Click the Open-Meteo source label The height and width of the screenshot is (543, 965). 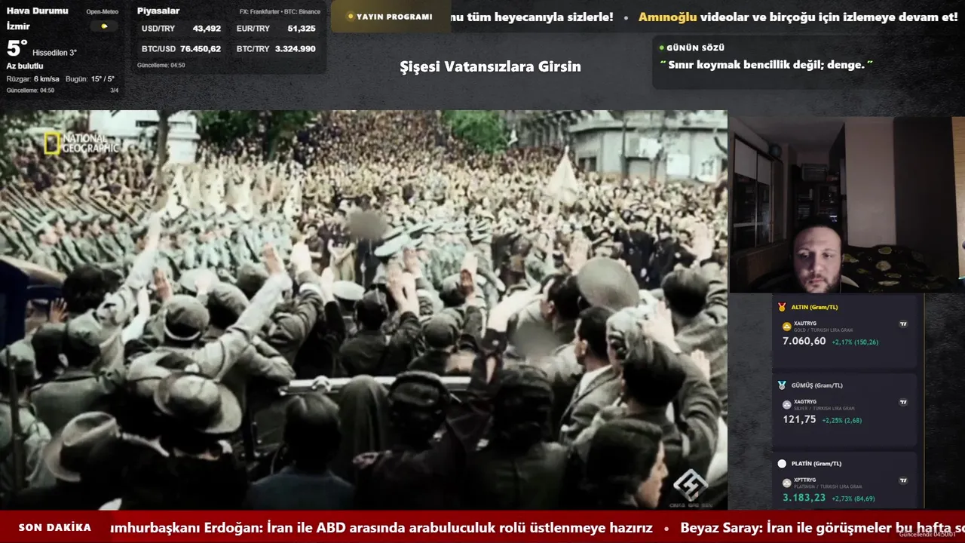pyautogui.click(x=102, y=12)
